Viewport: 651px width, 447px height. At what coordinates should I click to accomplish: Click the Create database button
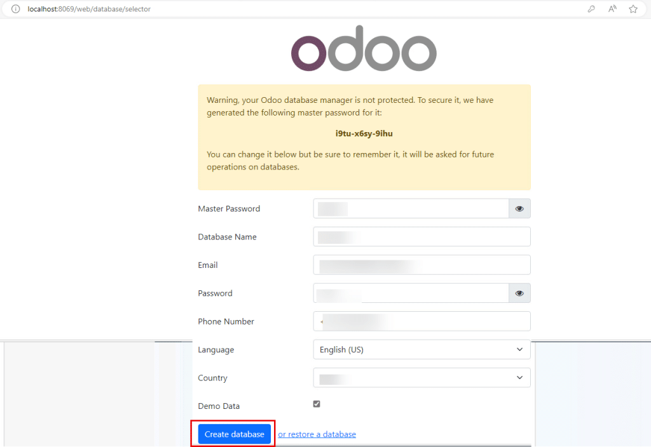[x=233, y=434]
